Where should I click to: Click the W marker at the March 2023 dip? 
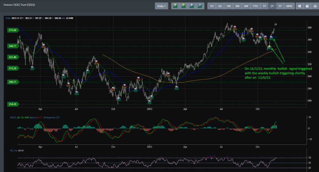tap(177, 88)
